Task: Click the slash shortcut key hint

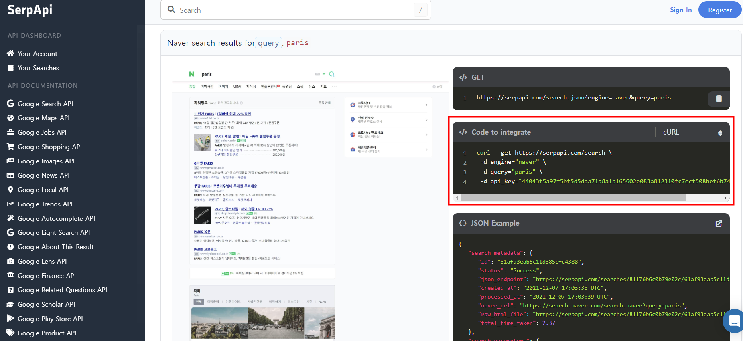Action: 420,10
